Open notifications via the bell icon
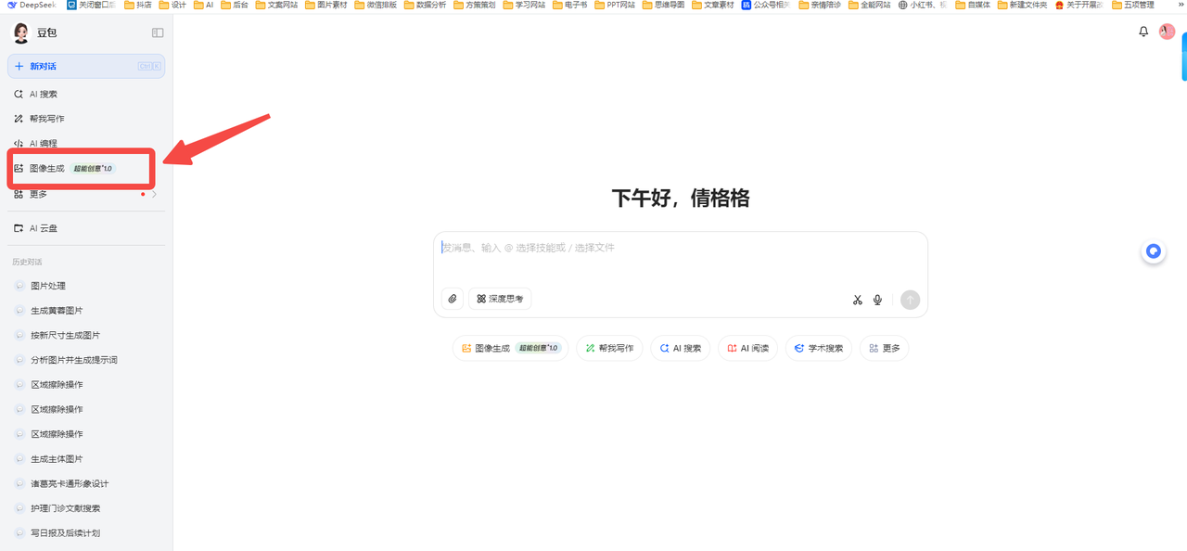This screenshot has height=551, width=1187. (x=1143, y=32)
